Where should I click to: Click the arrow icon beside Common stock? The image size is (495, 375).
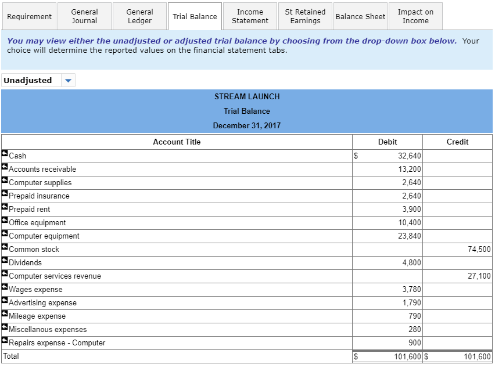point(5,247)
